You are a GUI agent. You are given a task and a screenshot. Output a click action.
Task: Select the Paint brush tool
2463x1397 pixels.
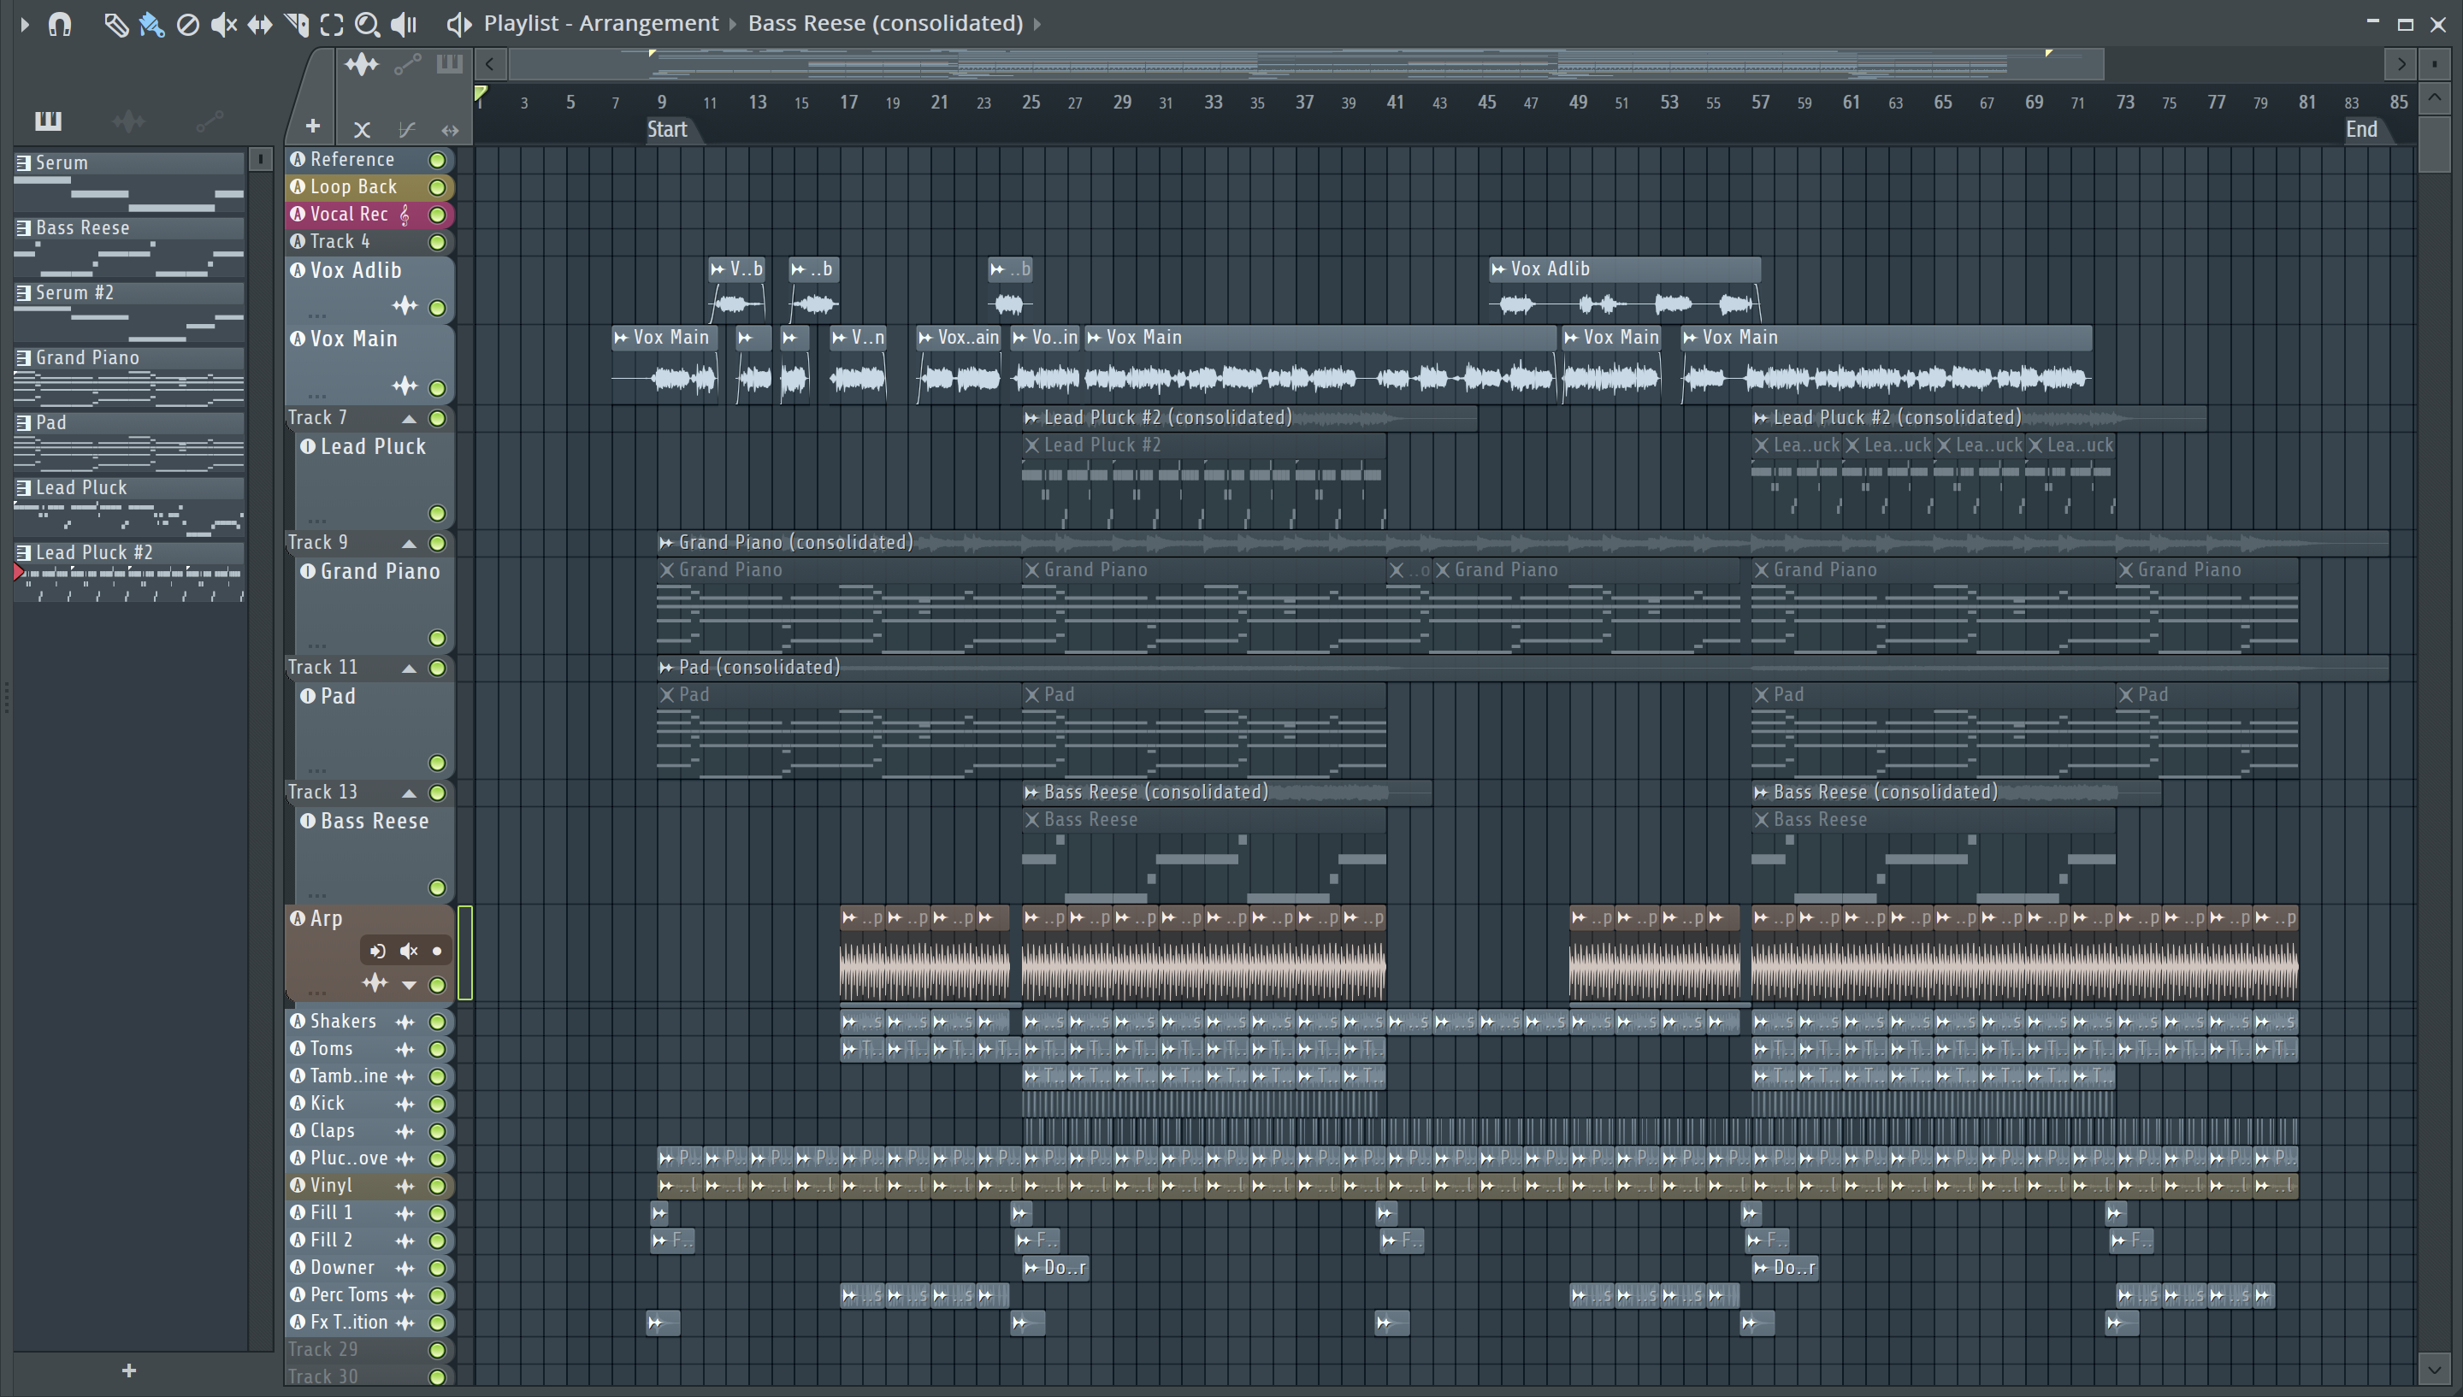(151, 24)
